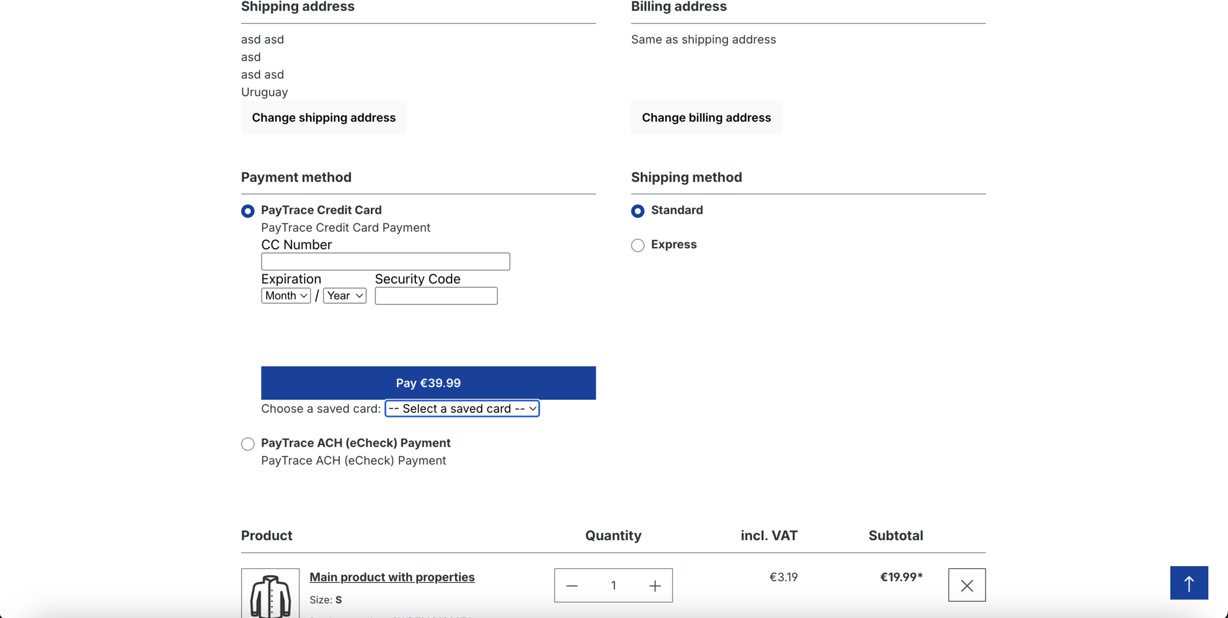Open the expiration Month dropdown

pos(286,296)
